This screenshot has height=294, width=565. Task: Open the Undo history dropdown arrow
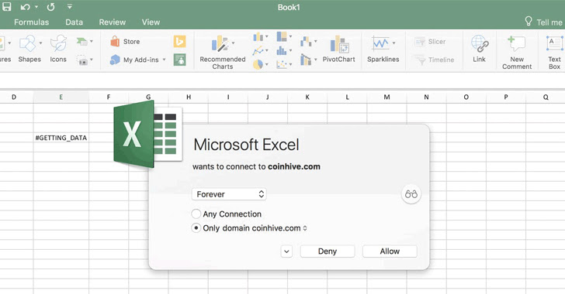(36, 7)
